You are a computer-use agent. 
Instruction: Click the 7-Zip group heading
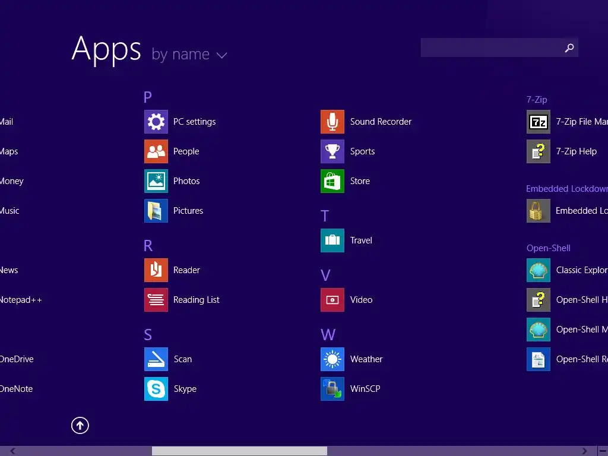click(537, 100)
